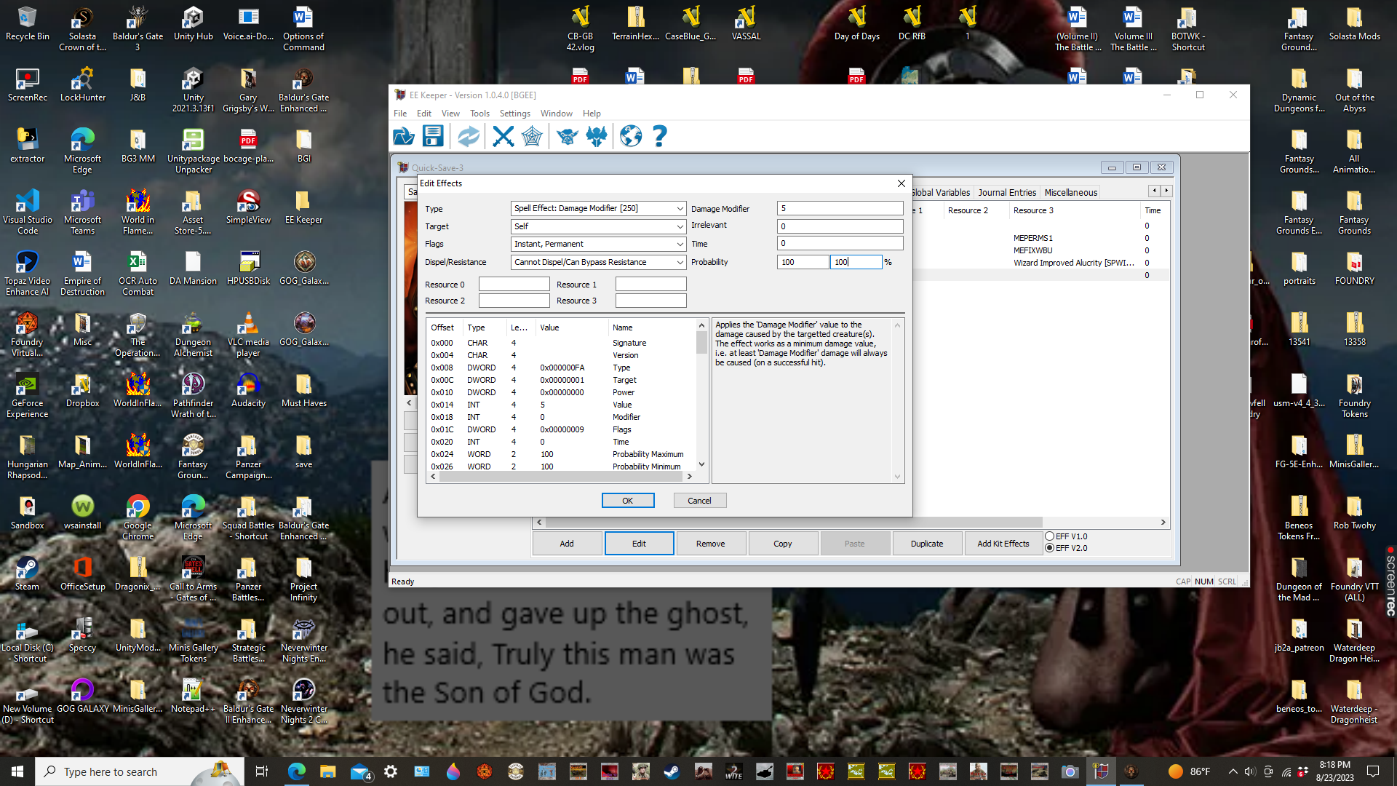
Task: Expand the Type dropdown
Action: [x=680, y=208]
